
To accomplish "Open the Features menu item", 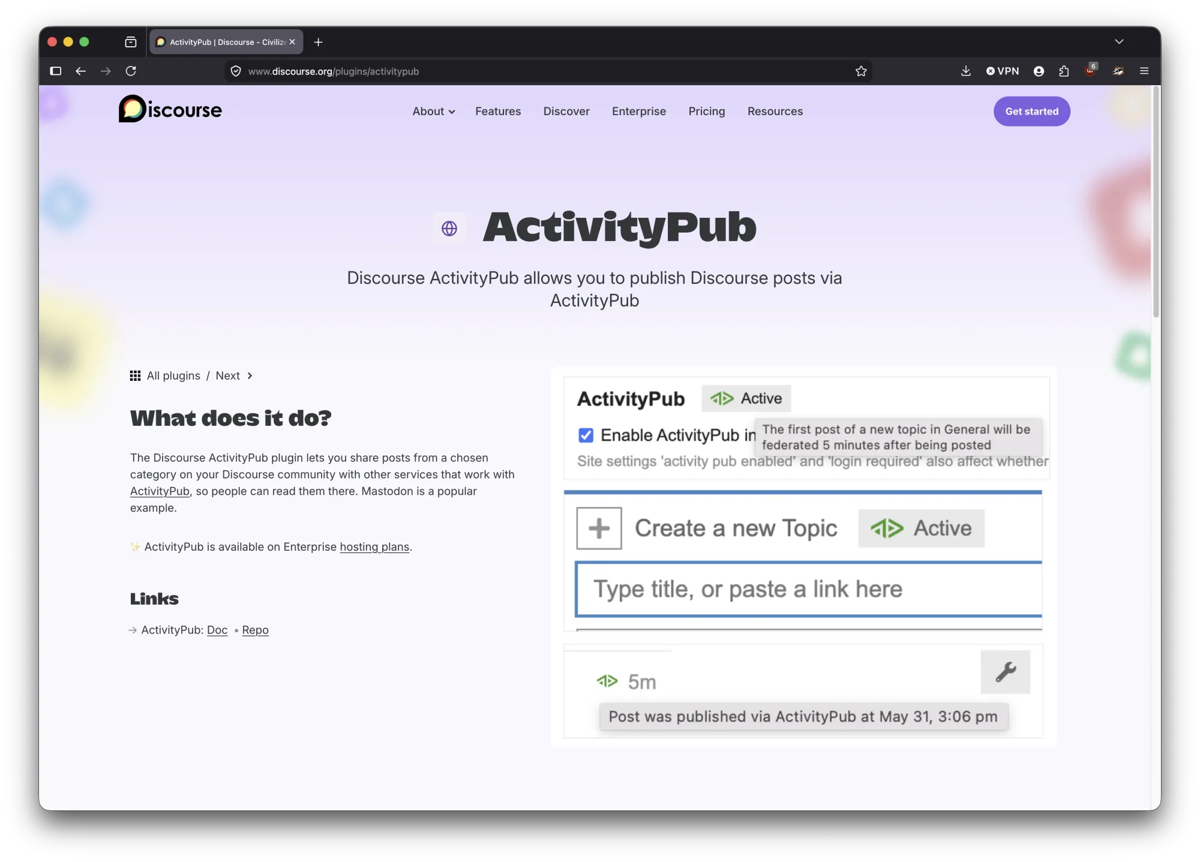I will pos(498,111).
